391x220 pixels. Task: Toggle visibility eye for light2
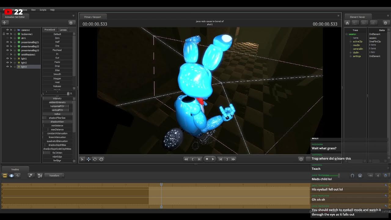tap(8, 63)
